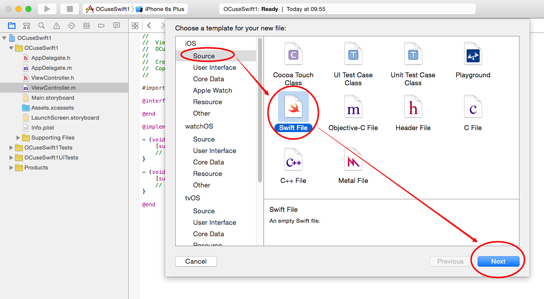Select User Interface under tvOS
Viewport: 544px width, 299px height.
216,222
